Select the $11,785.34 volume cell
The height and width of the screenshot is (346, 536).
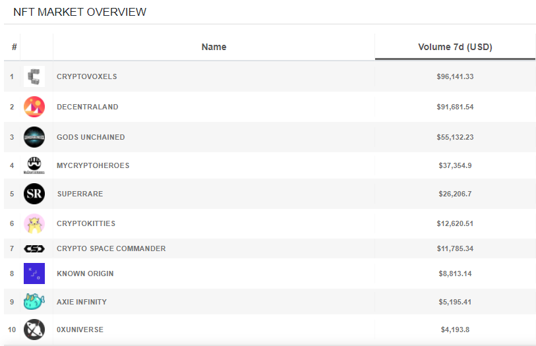coord(455,248)
